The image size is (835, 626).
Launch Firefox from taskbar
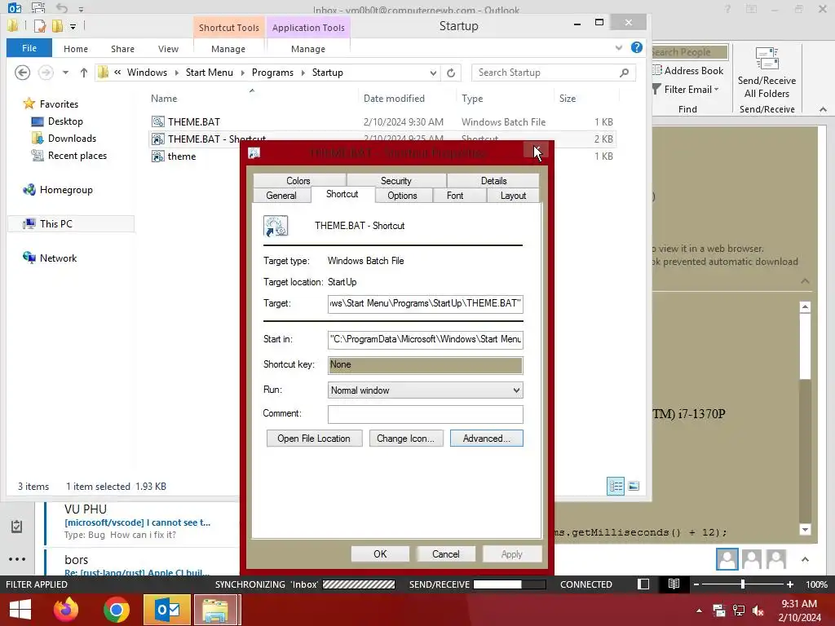click(66, 609)
